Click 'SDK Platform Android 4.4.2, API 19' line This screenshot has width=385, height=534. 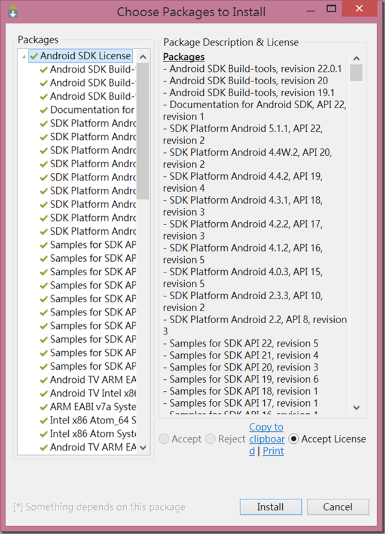point(243,182)
